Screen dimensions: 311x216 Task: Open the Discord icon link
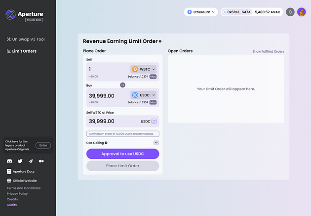pyautogui.click(x=9, y=161)
